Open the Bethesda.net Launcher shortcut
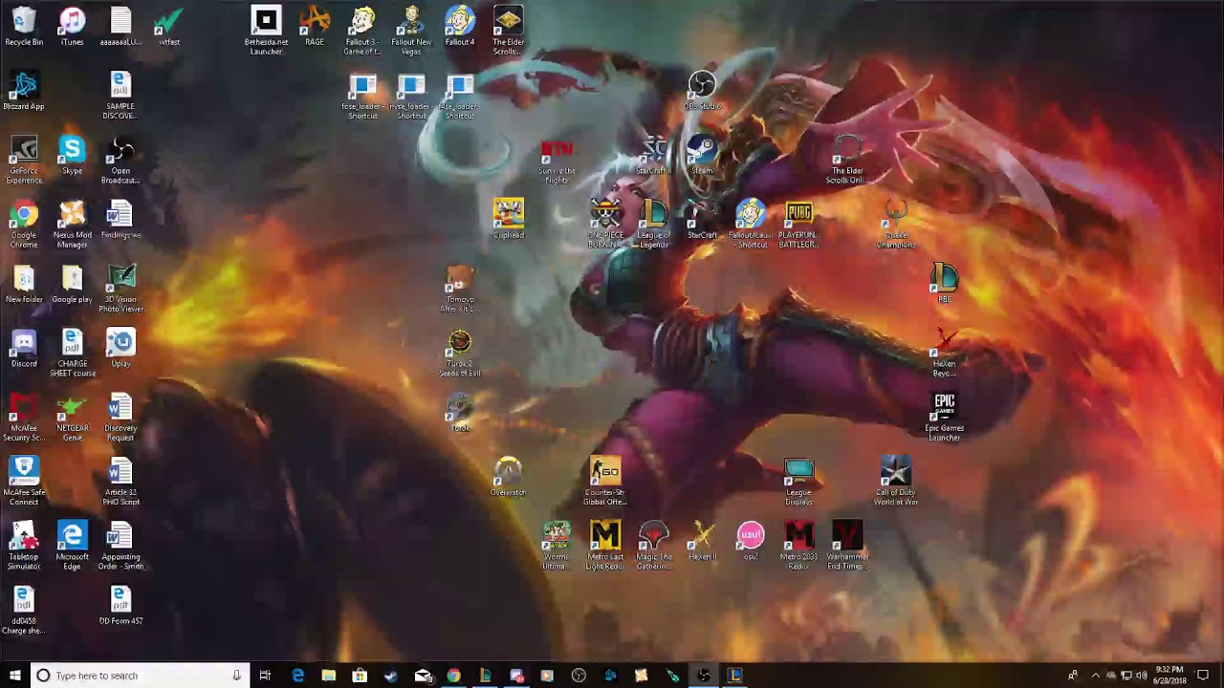The height and width of the screenshot is (688, 1224). pos(266,31)
